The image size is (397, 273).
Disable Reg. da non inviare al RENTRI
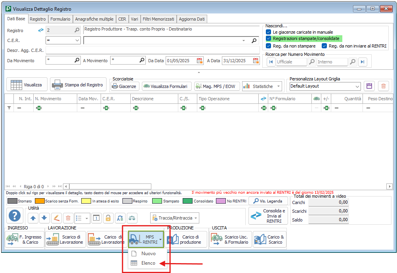click(324, 46)
